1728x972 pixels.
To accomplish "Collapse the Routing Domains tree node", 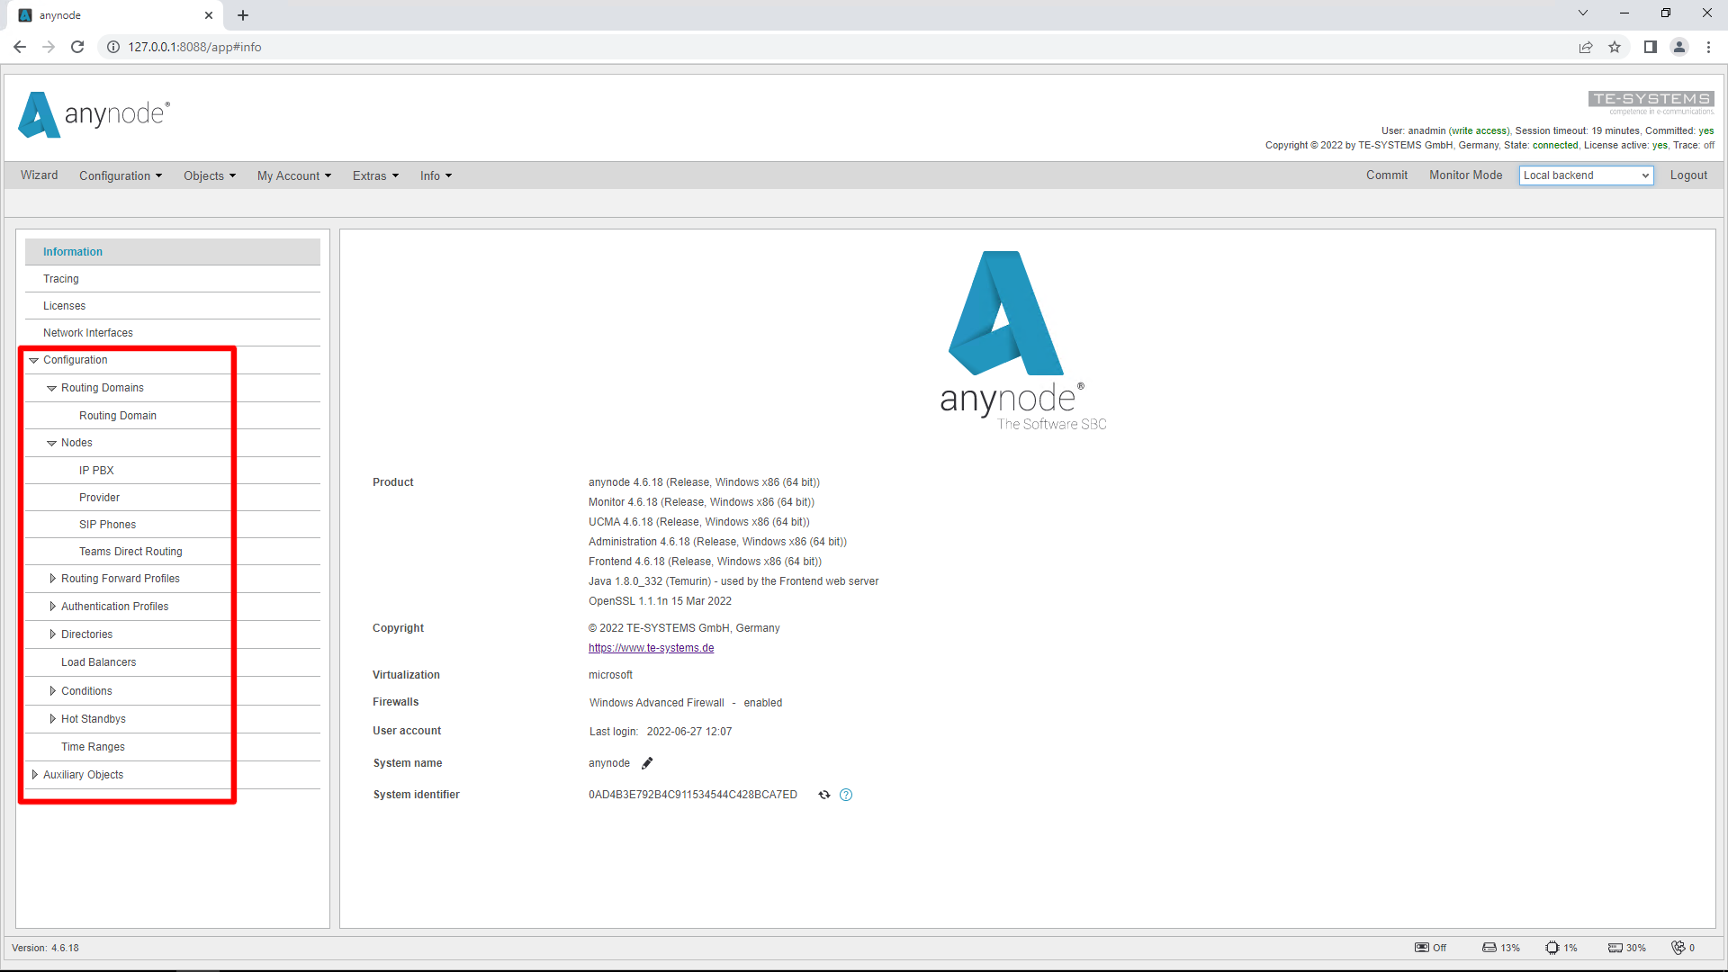I will (52, 388).
